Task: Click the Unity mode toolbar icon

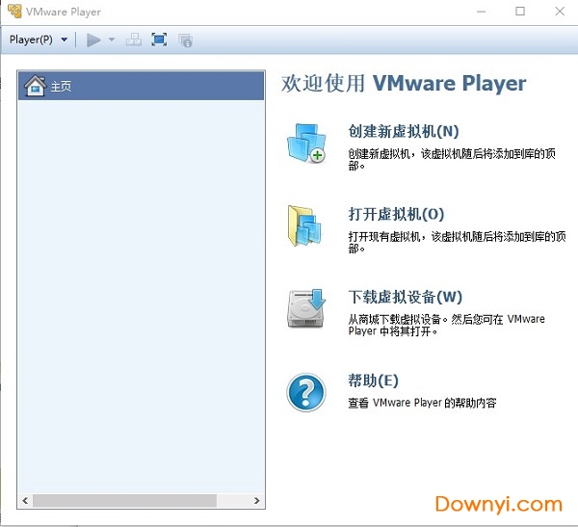Action: [x=185, y=40]
